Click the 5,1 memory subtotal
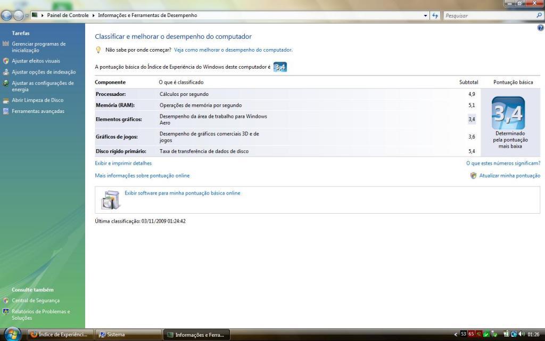The height and width of the screenshot is (341, 545). point(472,105)
